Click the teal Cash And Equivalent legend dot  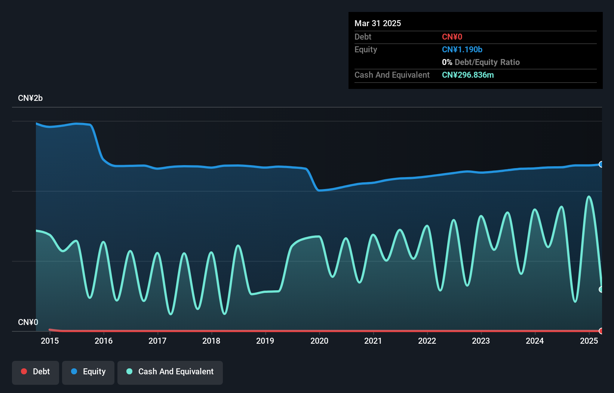[129, 371]
